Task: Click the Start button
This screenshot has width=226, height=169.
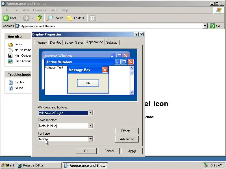Action: coord(8,165)
